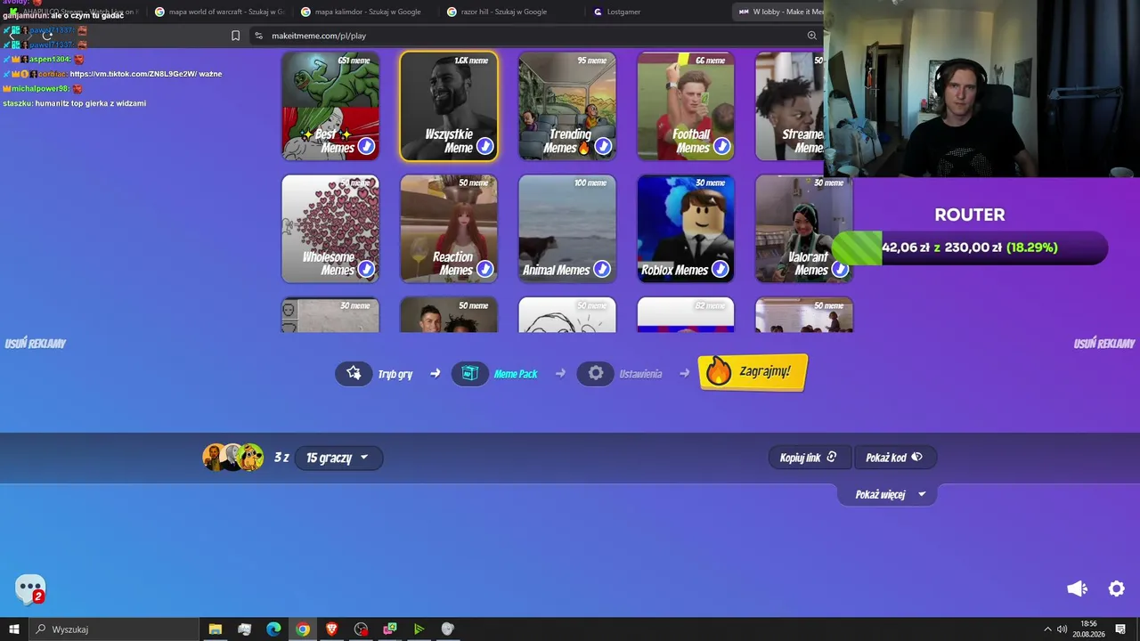Click the Zagrajmy! start button
The image size is (1140, 641).
(x=753, y=372)
